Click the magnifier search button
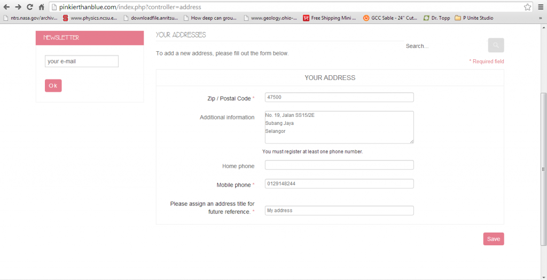 tap(496, 45)
